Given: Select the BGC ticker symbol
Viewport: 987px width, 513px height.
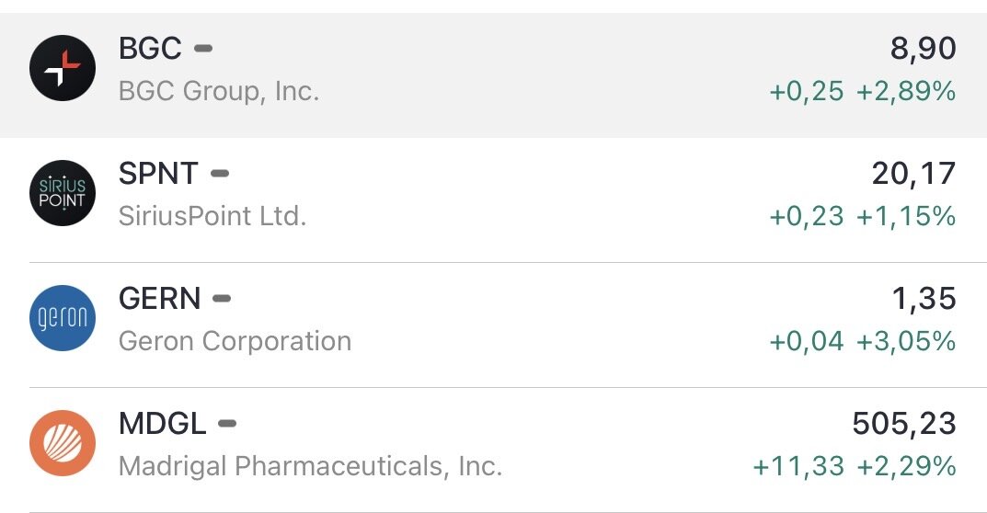Looking at the screenshot, I should (x=150, y=49).
